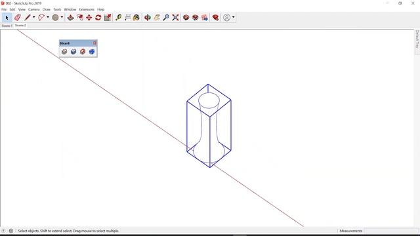Screen dimensions: 420x236
Task: Open the View menu
Action: coord(22,10)
